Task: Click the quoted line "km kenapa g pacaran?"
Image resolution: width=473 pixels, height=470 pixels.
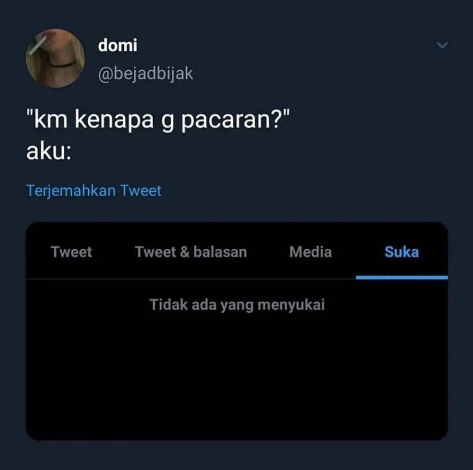Action: pos(158,119)
